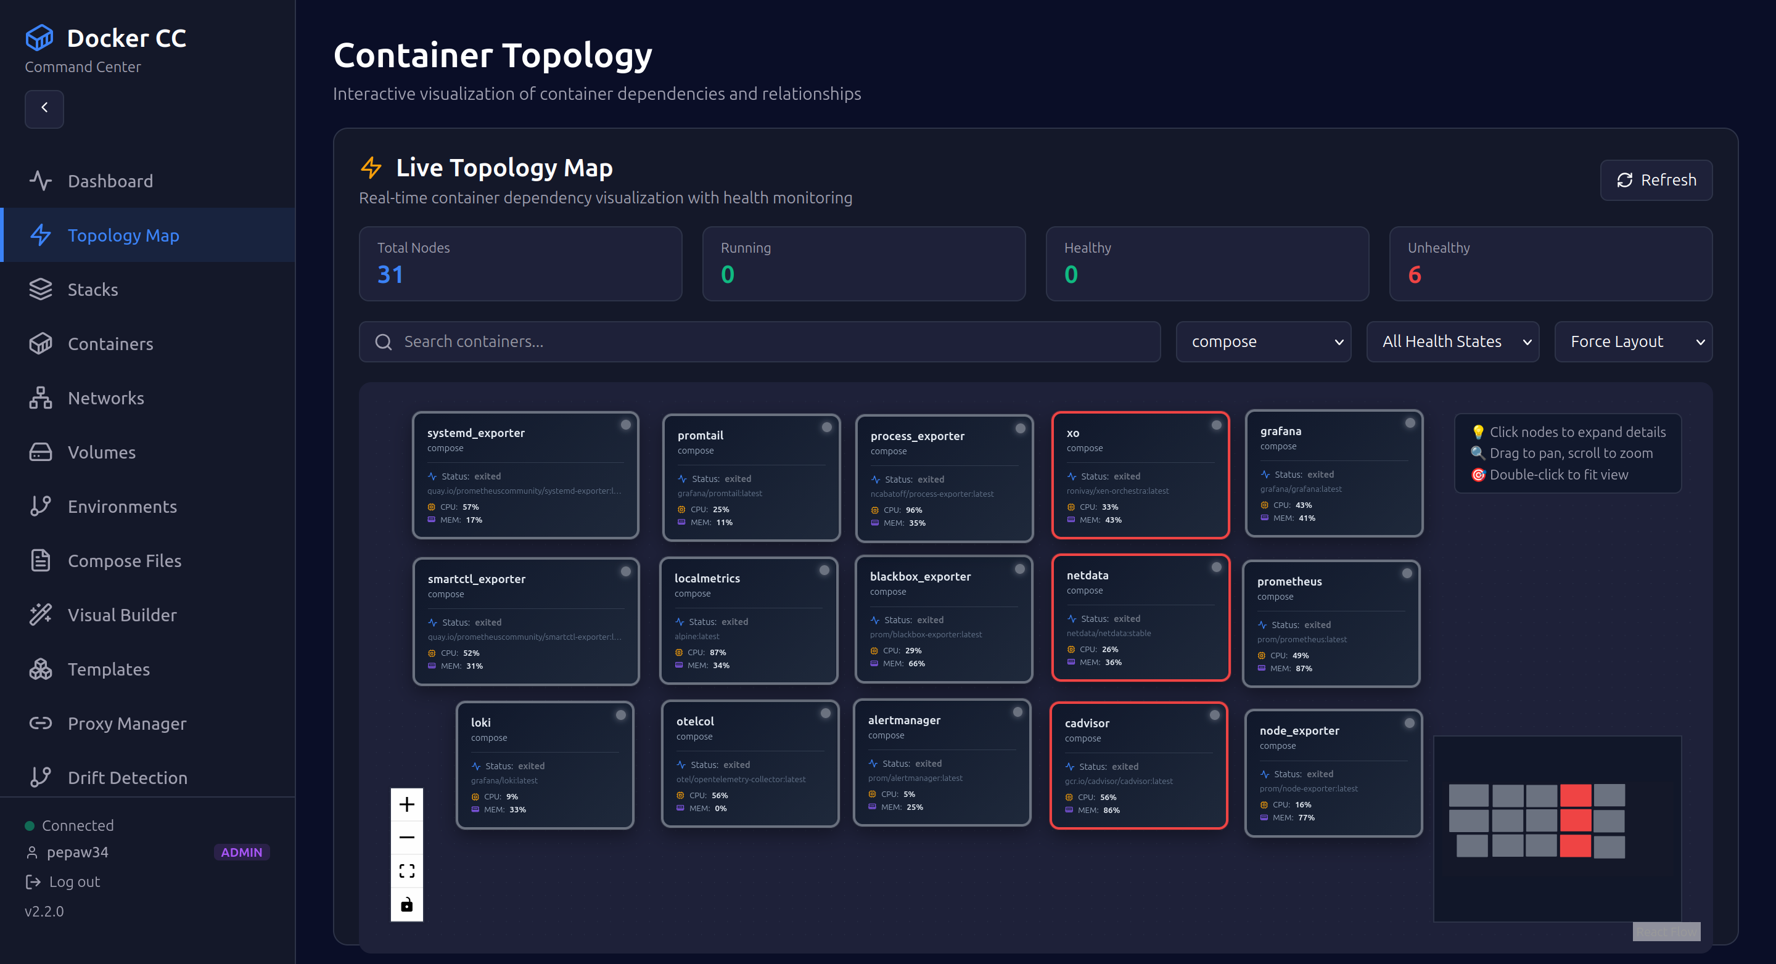
Task: Click the zoom in plus control
Action: tap(407, 804)
